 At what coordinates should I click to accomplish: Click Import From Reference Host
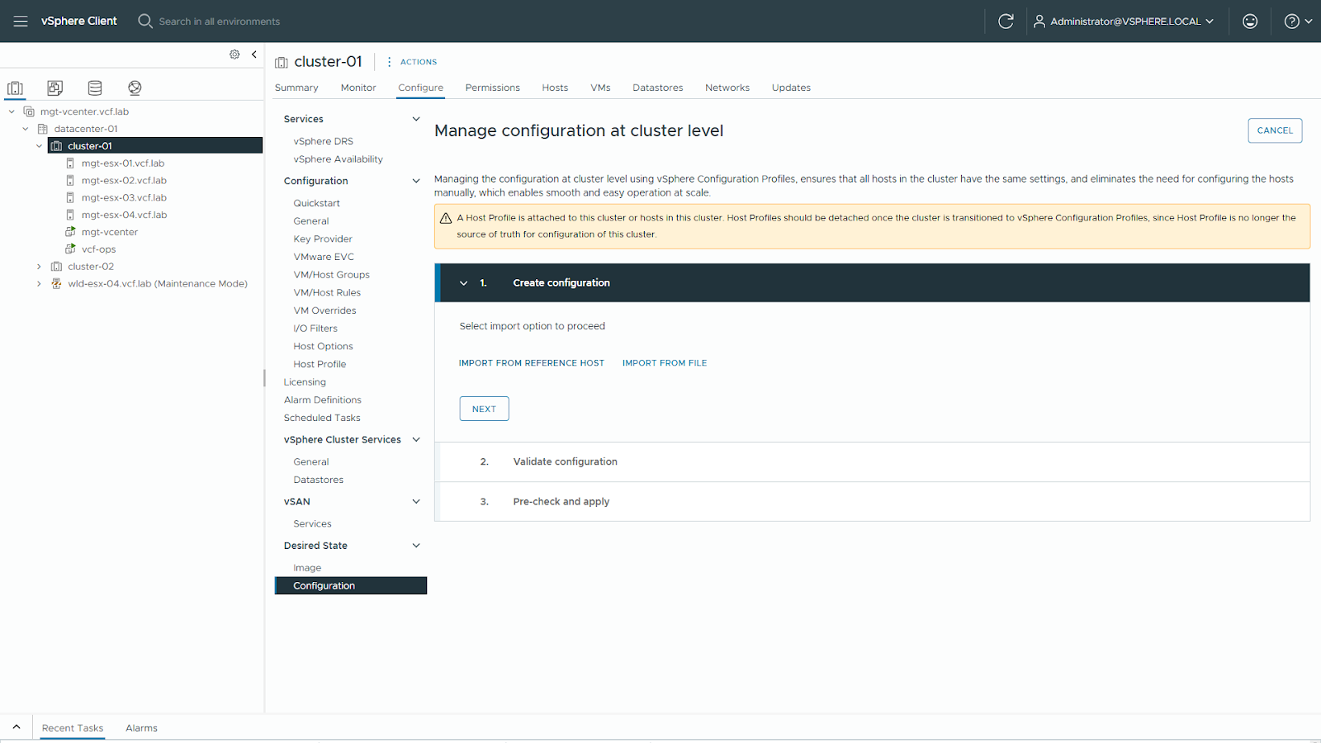(x=531, y=363)
